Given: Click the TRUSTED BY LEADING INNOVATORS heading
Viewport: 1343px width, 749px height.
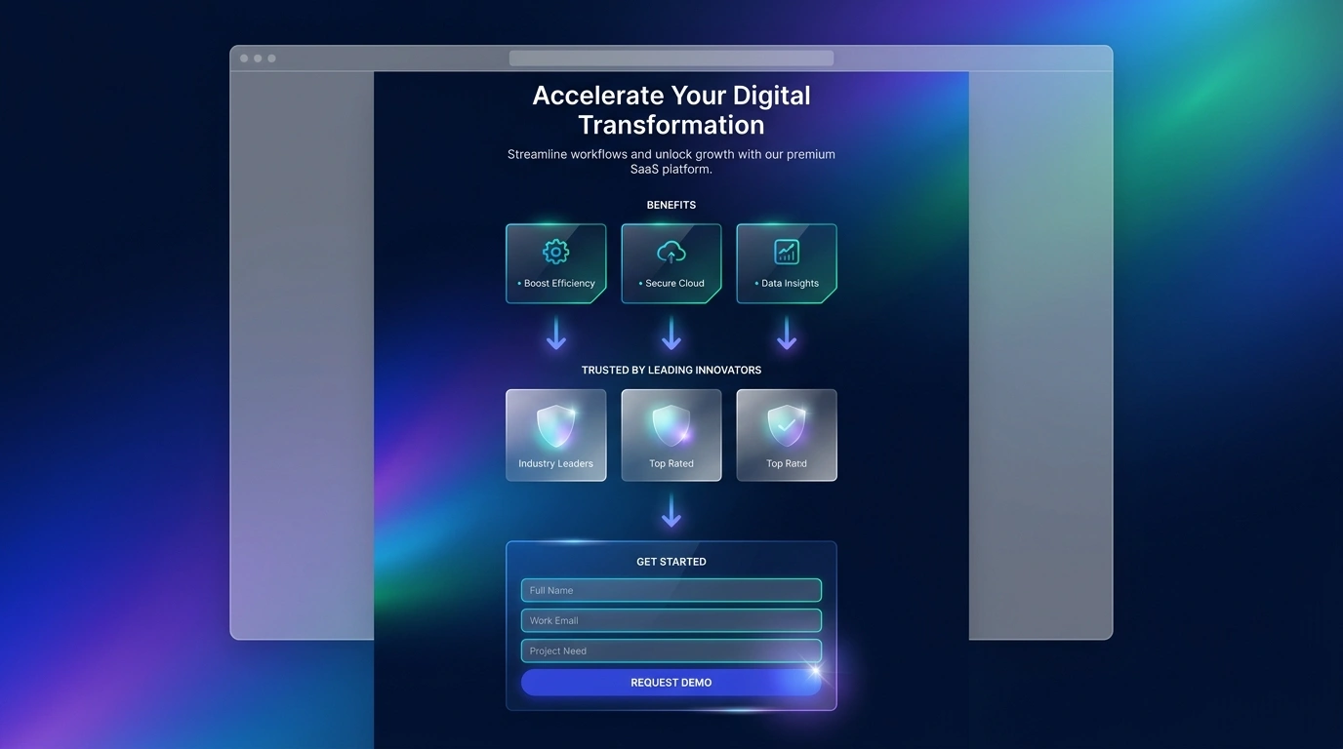Looking at the screenshot, I should coord(671,371).
